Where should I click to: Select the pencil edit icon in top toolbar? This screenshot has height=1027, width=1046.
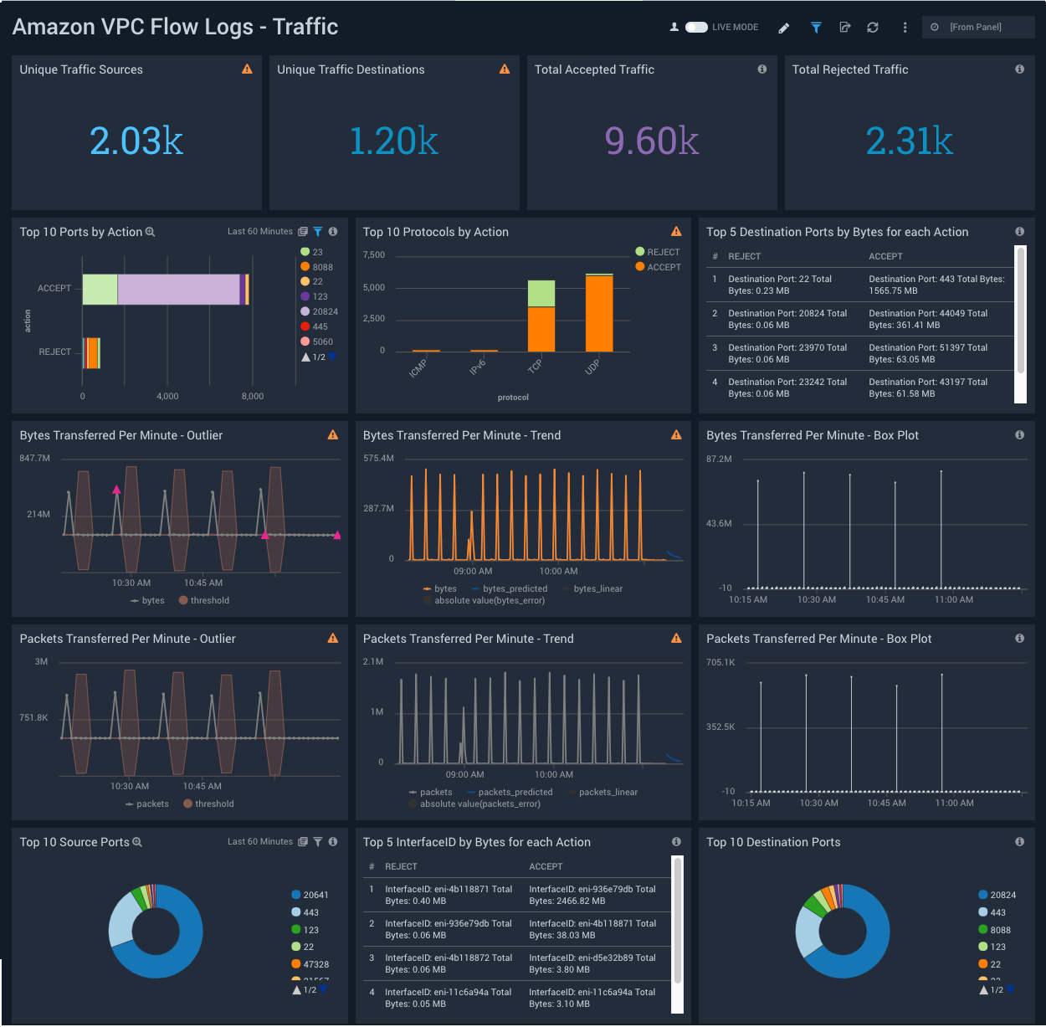(x=784, y=27)
